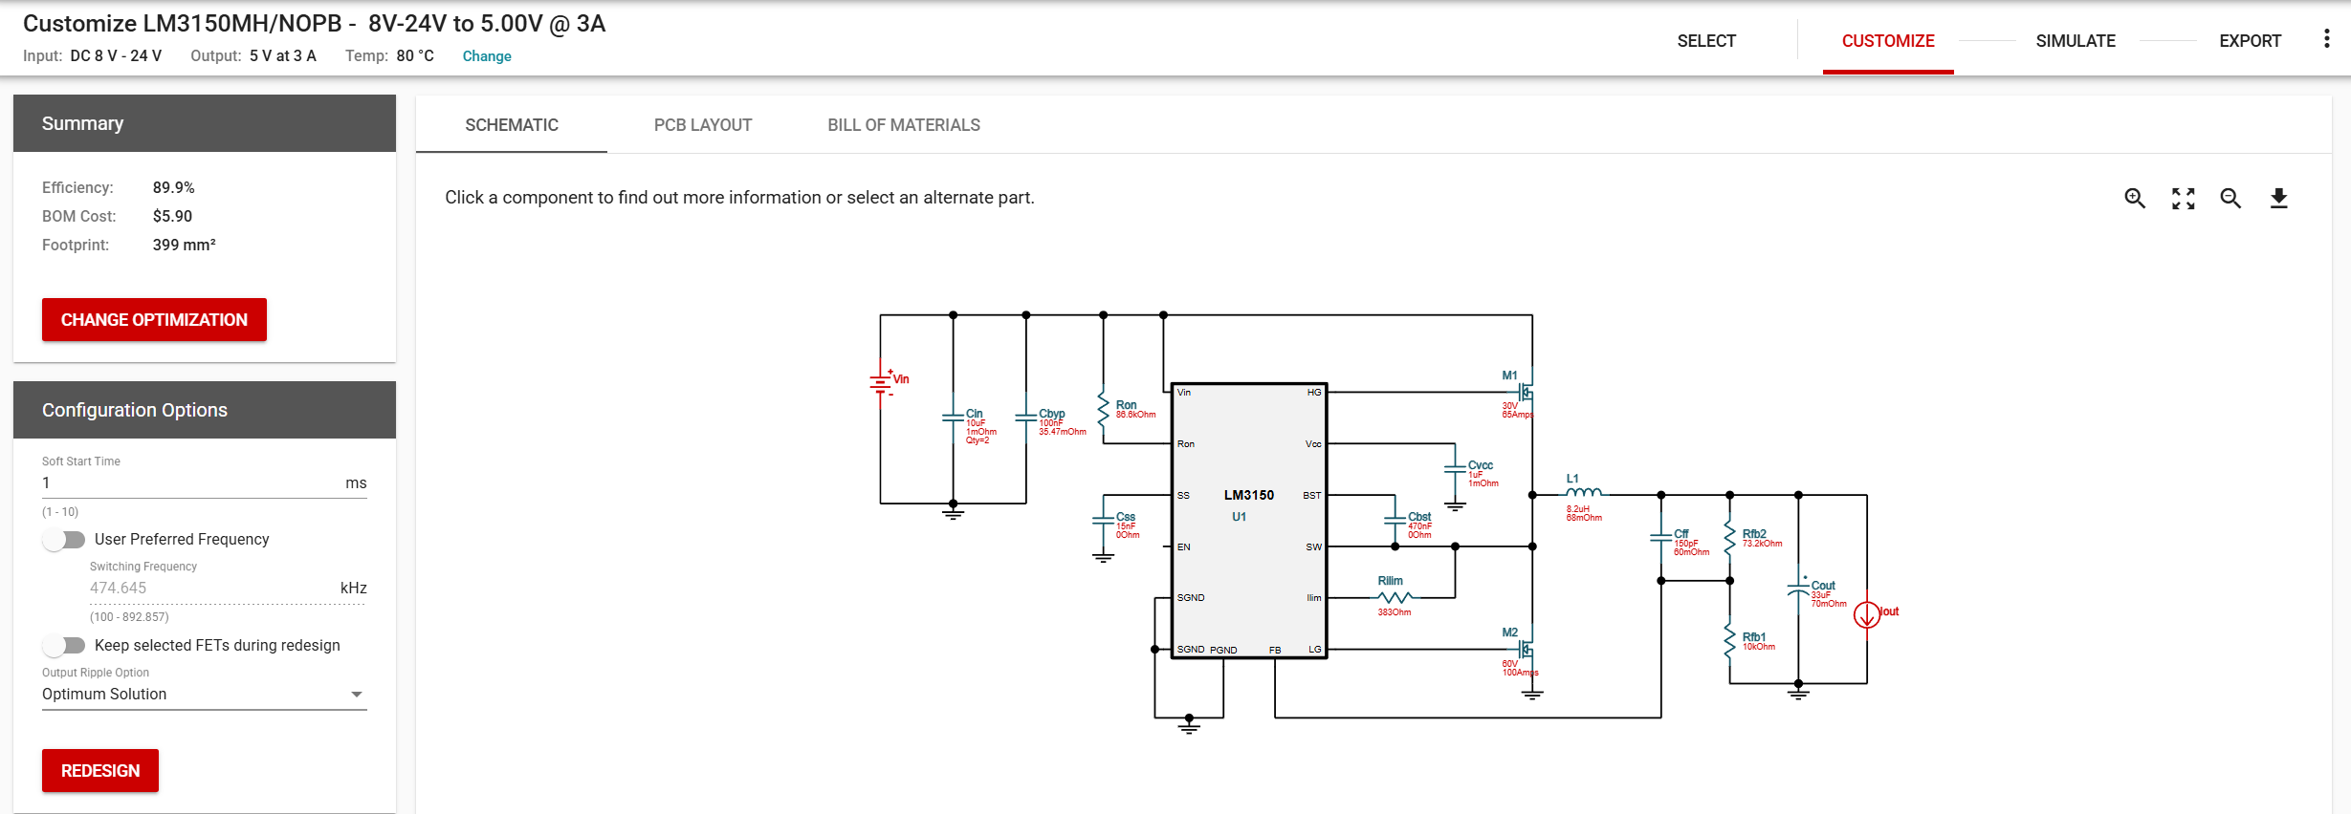Select the Vin voltage source symbol
Viewport: 2351px width, 814px height.
pos(881,384)
